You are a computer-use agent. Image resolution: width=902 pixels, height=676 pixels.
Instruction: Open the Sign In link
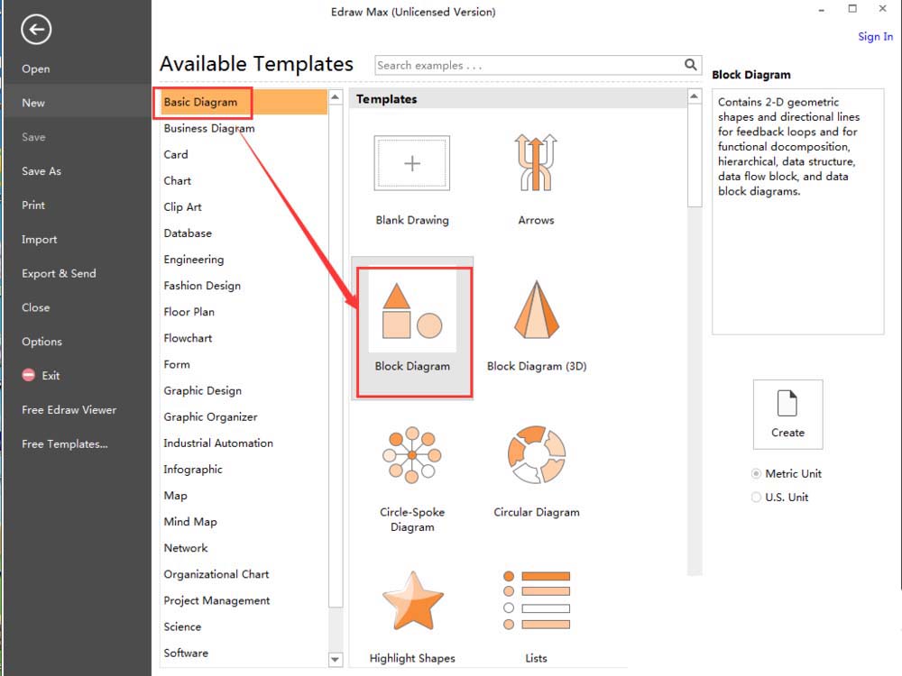pyautogui.click(x=875, y=37)
